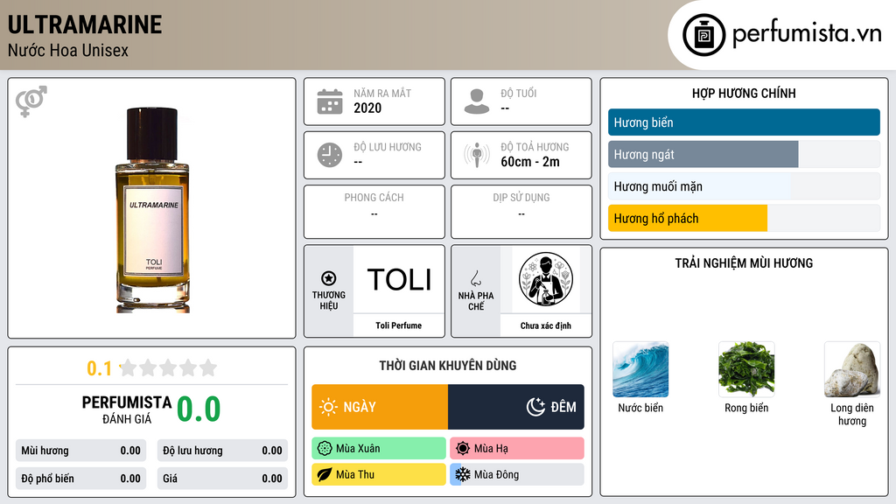Click the Trải nghiệm mùi hương heading

744,263
